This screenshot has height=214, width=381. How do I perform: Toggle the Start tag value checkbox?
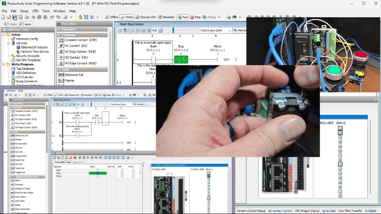click(98, 170)
